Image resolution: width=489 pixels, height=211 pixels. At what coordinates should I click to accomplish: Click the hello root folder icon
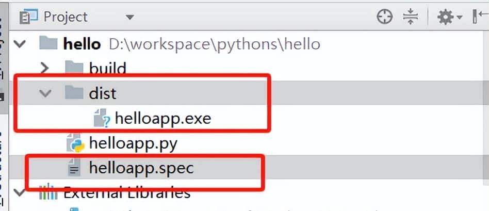pos(48,43)
